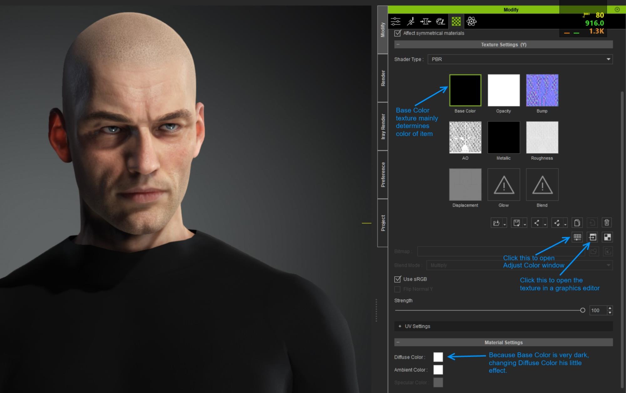Open Save Material dropdown arrow
626x393 pixels.
pos(525,225)
